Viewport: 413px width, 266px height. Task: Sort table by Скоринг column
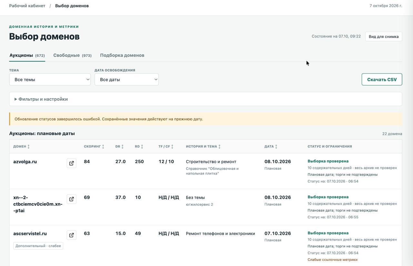point(94,147)
